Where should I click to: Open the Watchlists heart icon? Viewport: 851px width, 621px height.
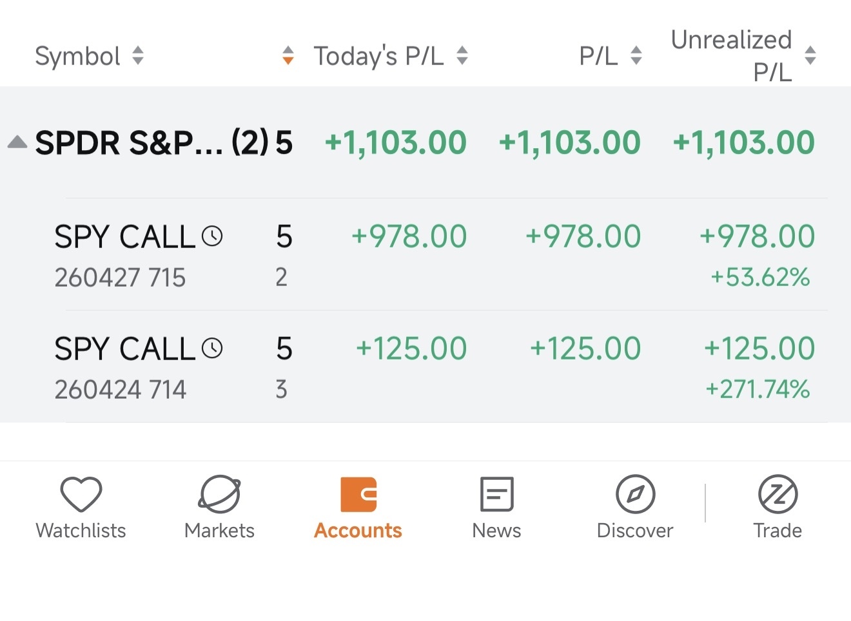[x=81, y=494]
